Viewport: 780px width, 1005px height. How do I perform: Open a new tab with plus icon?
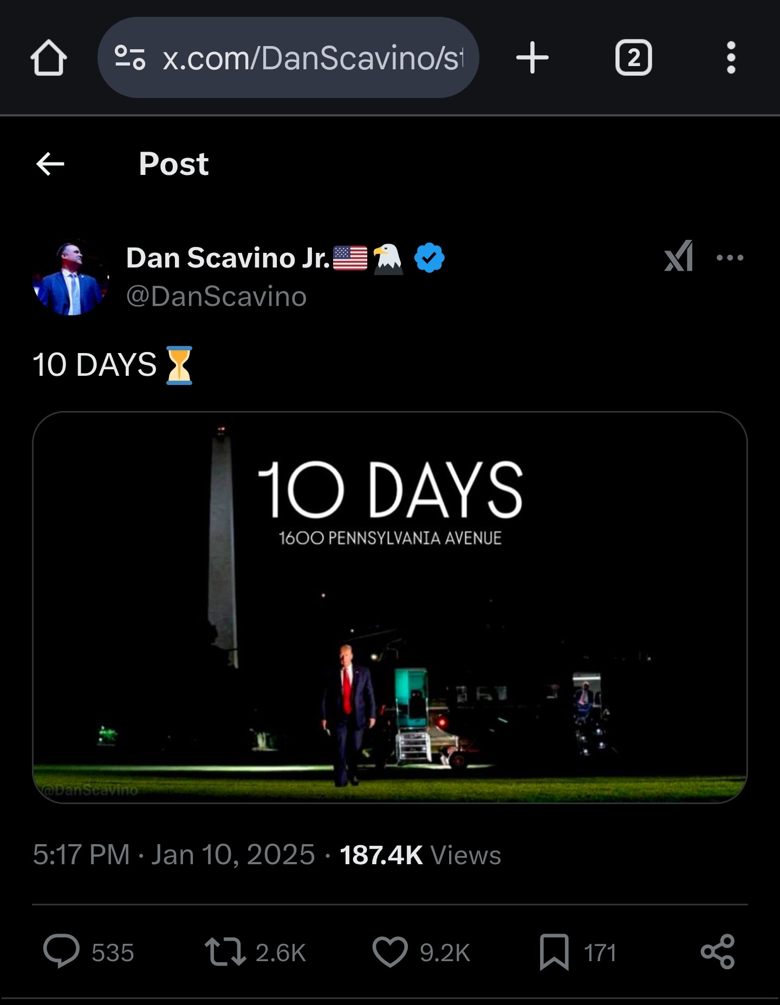point(532,58)
